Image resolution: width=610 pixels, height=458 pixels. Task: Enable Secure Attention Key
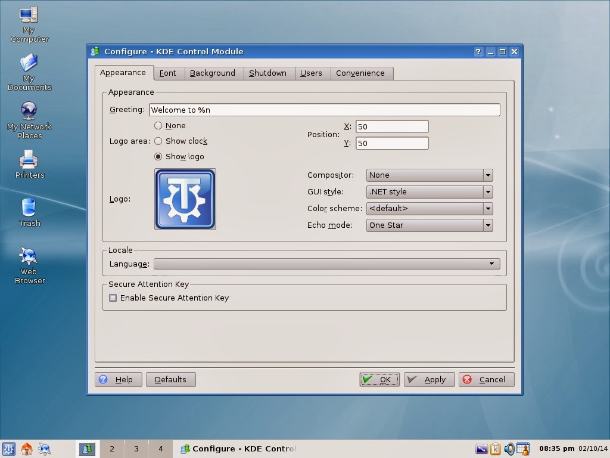pos(113,298)
